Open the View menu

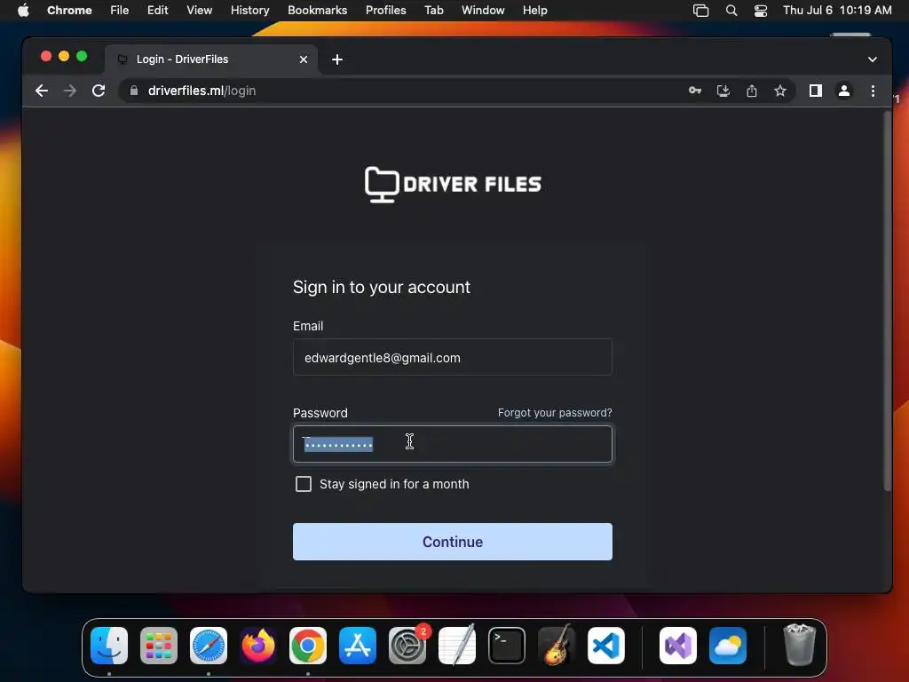pos(199,10)
